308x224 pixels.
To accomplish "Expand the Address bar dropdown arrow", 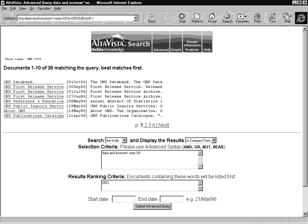I will pyautogui.click(x=136, y=18).
